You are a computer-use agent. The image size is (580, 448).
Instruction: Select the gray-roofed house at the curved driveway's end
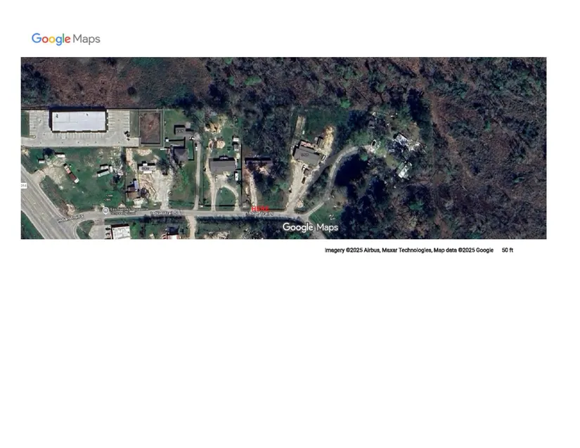[x=307, y=155]
